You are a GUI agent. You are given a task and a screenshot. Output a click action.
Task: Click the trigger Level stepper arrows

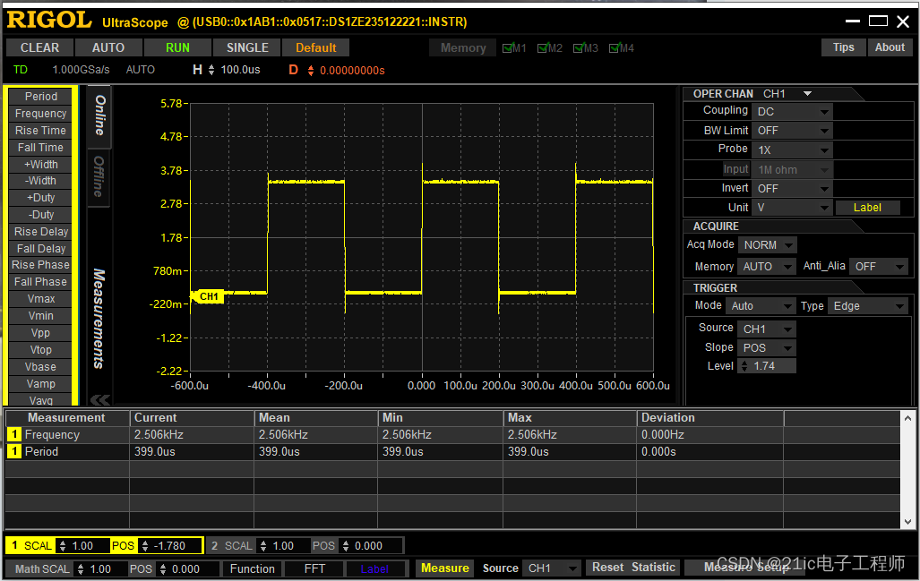click(744, 366)
